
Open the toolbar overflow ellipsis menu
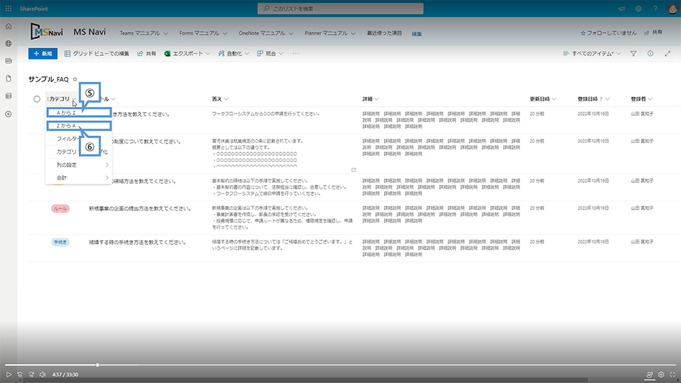tap(296, 54)
